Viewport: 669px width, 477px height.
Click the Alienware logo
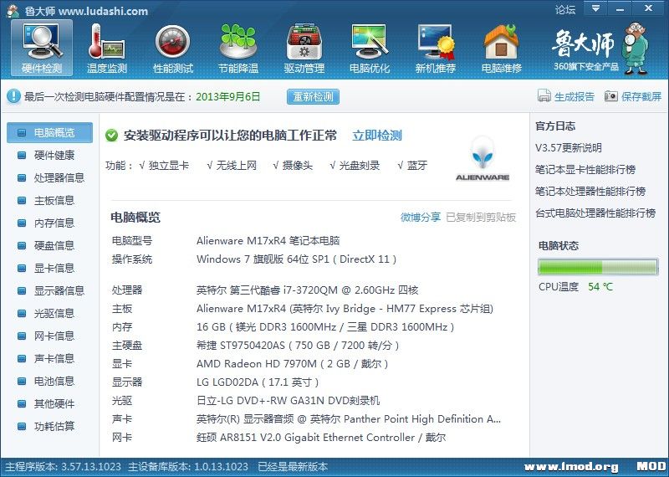(483, 158)
